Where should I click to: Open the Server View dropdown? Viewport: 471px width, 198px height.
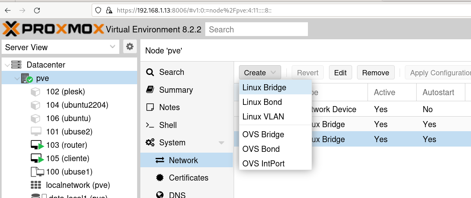[x=60, y=47]
